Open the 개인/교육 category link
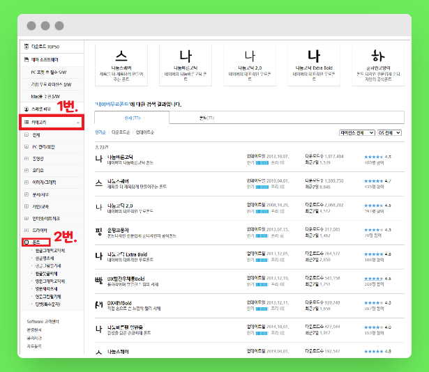429x372 pixels. [x=40, y=207]
